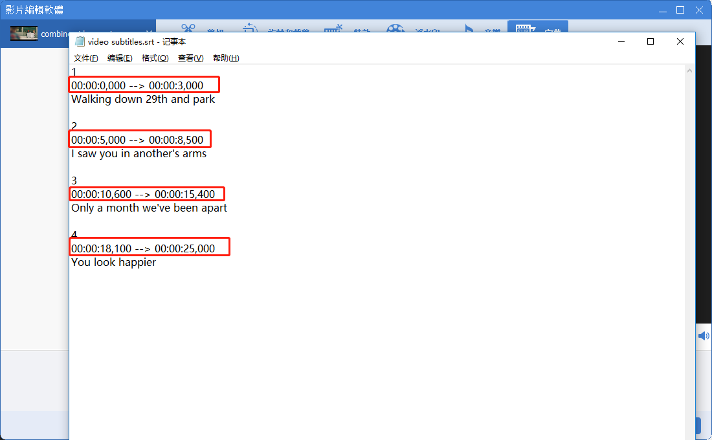Viewport: 712px width, 440px height.
Task: Click the 00:00:18,100 timestamp line
Action: click(143, 248)
